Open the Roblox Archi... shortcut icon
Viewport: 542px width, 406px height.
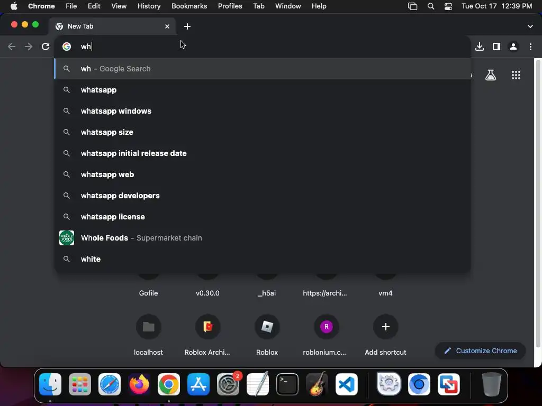tap(207, 327)
